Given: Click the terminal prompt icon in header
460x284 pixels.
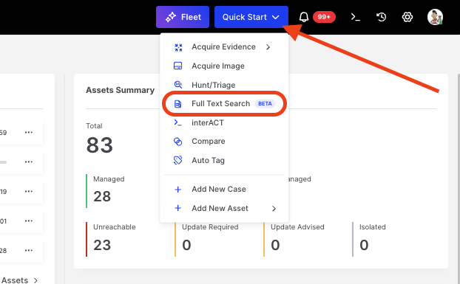Looking at the screenshot, I should [x=355, y=17].
